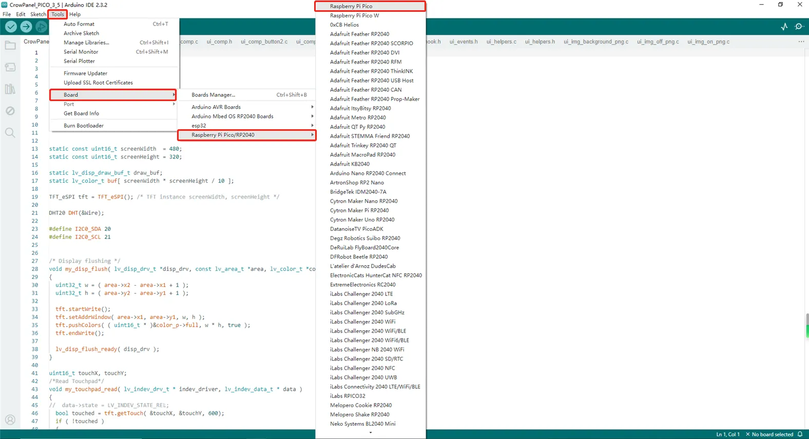This screenshot has width=809, height=439.
Task: Click No board selected status text
Action: (772, 434)
